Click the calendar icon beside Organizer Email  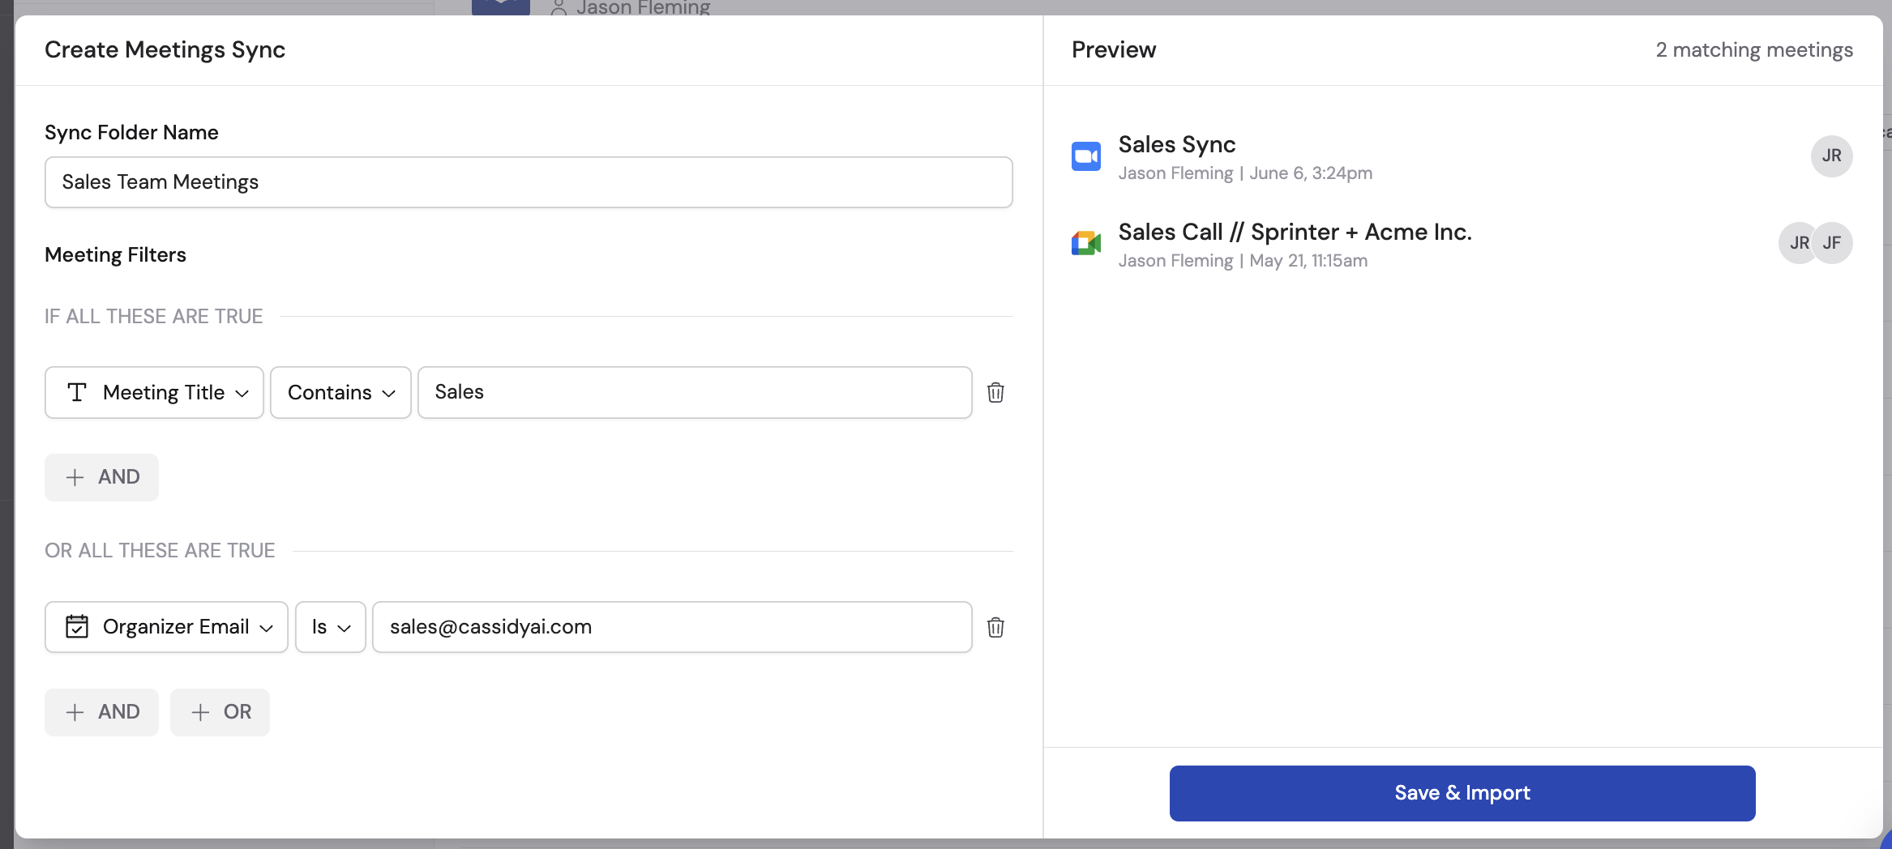[75, 626]
